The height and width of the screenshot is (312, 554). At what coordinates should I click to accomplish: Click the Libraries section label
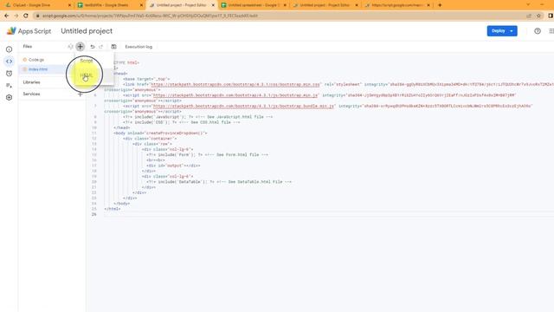(31, 82)
